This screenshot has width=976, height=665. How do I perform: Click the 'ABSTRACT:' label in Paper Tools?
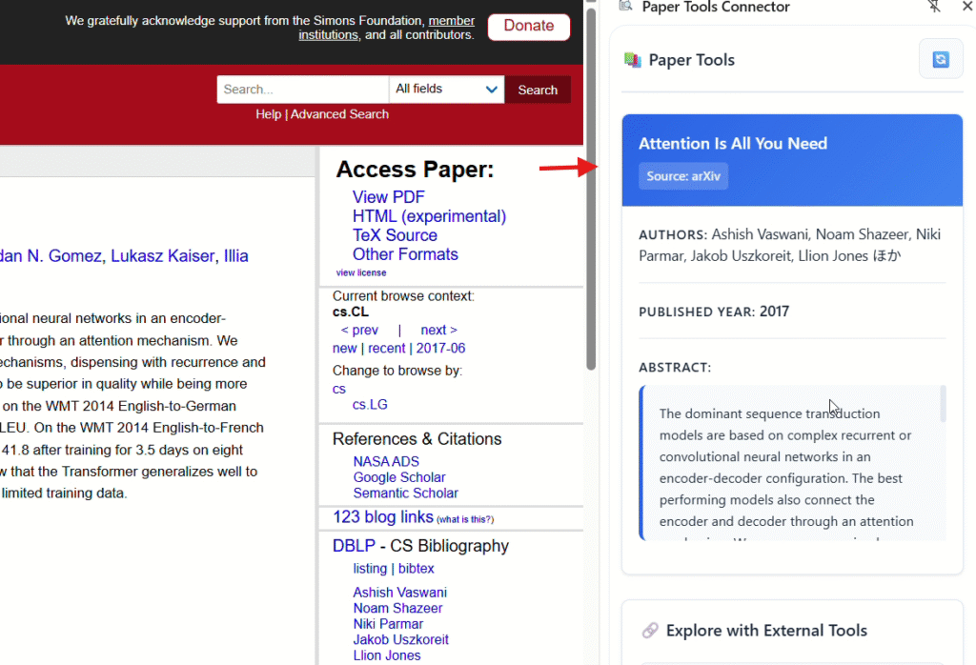675,368
